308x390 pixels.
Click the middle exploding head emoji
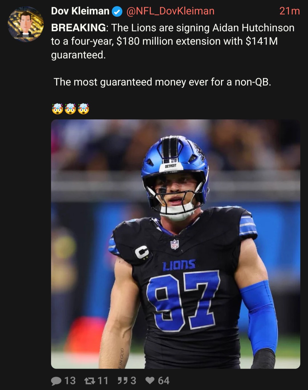pos(70,109)
